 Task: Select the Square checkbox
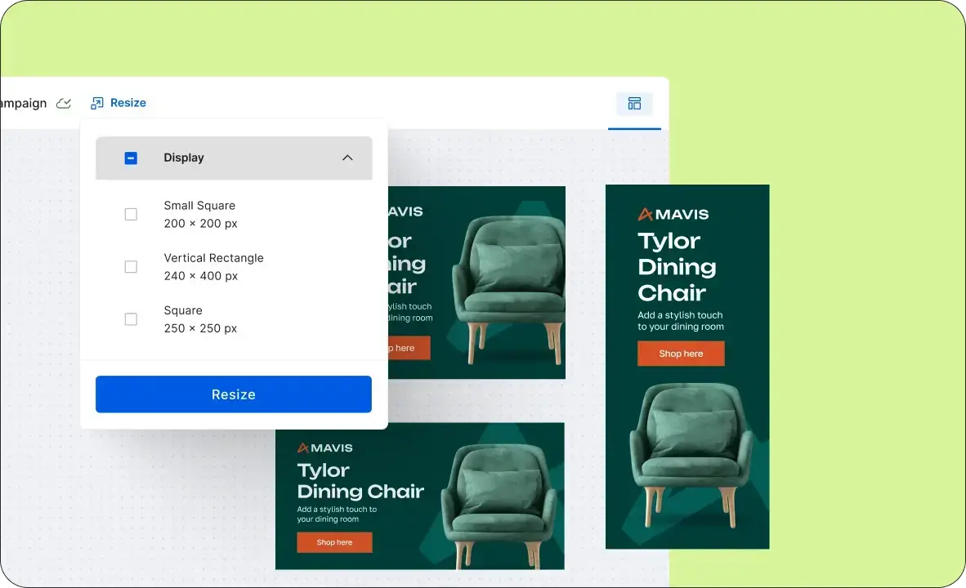[x=131, y=319]
